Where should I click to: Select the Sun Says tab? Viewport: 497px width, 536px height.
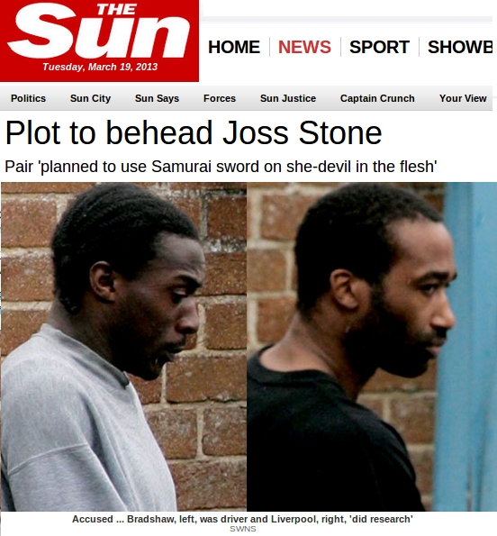[x=158, y=98]
